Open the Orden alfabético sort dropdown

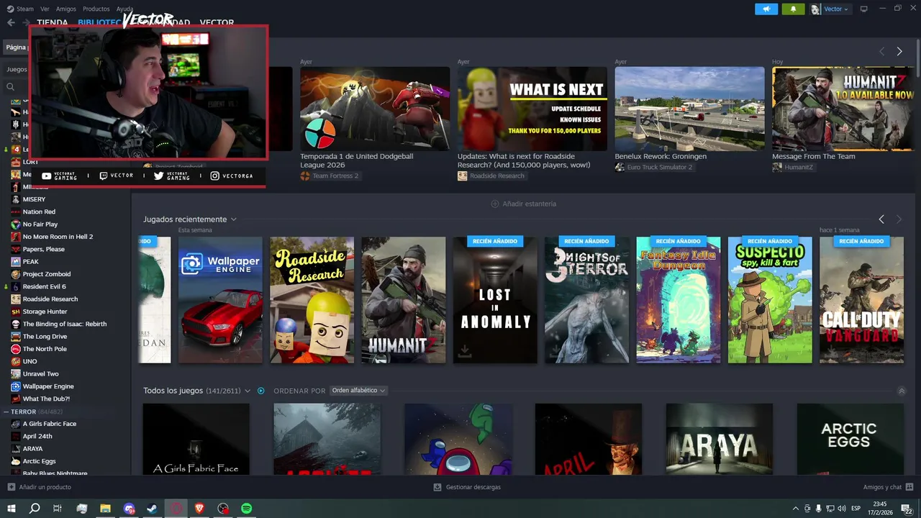[x=358, y=391]
